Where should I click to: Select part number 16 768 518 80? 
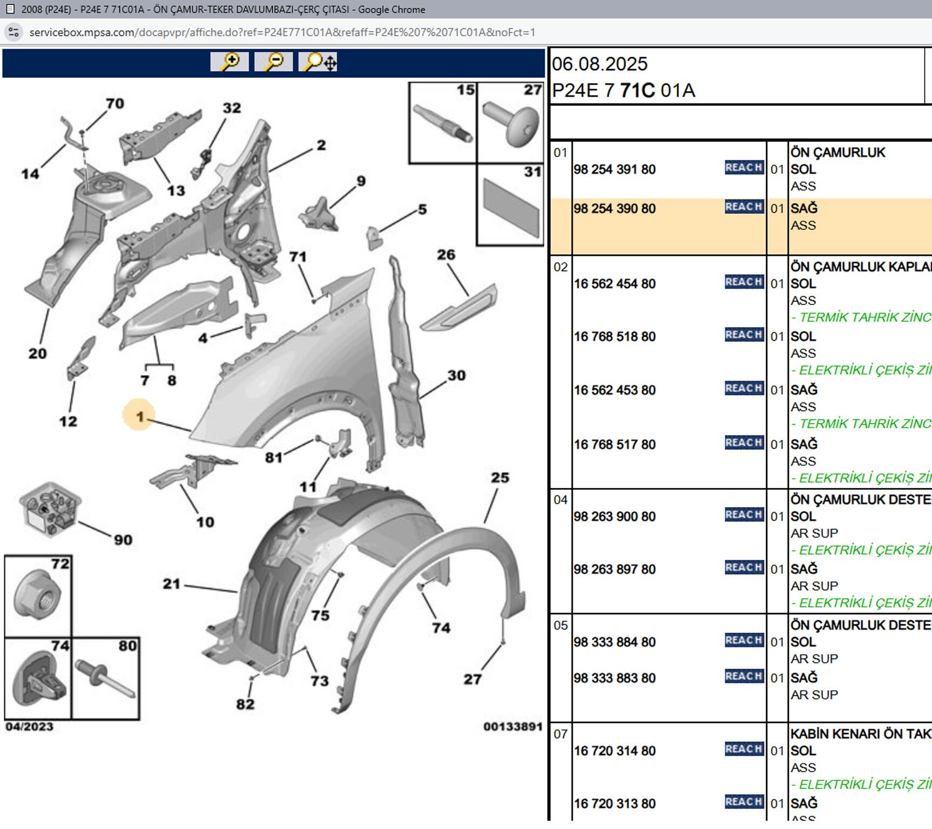pos(614,337)
